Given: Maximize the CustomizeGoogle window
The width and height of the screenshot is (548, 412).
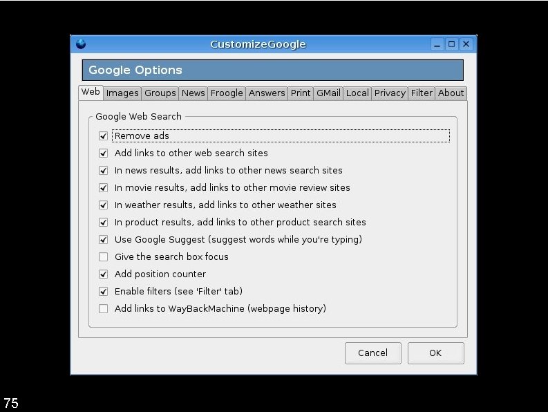Looking at the screenshot, I should [x=452, y=44].
